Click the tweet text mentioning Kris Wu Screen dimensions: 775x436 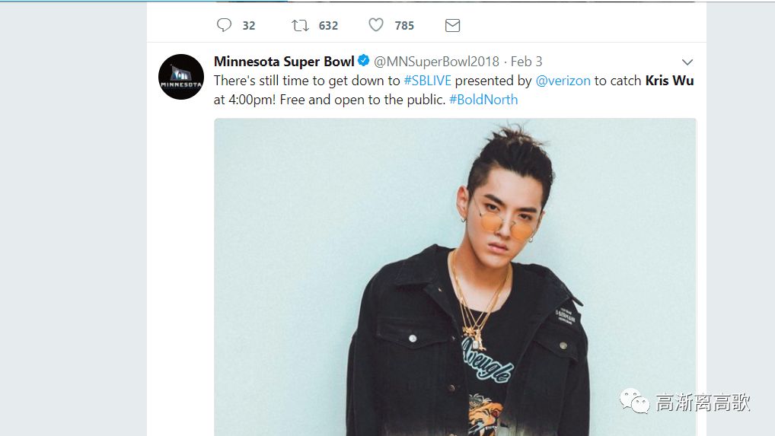coord(454,90)
